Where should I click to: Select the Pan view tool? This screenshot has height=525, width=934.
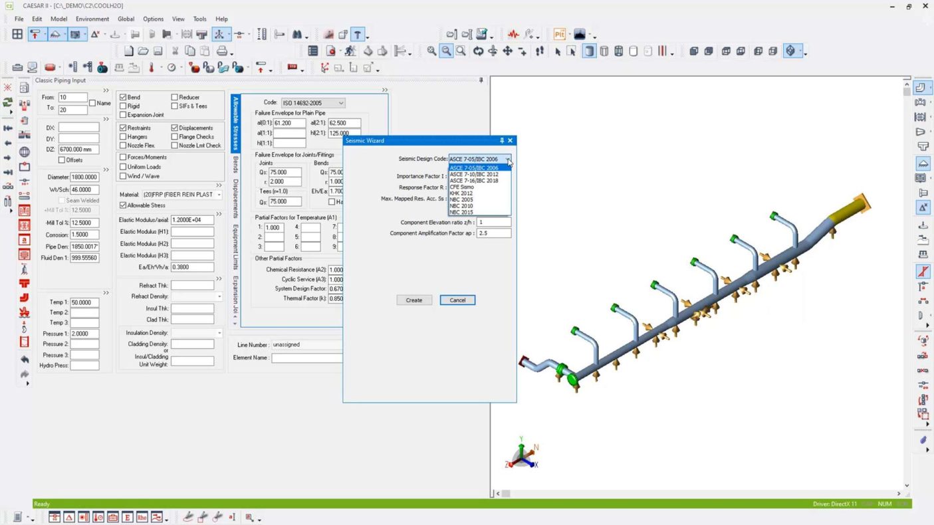coord(507,51)
